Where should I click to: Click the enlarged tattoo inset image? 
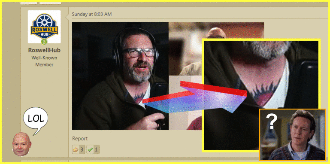tap(261, 95)
